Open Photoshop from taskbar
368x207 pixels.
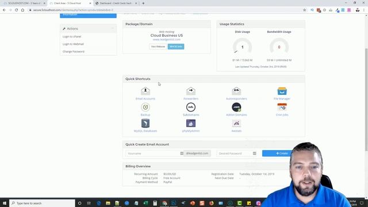[174, 203]
